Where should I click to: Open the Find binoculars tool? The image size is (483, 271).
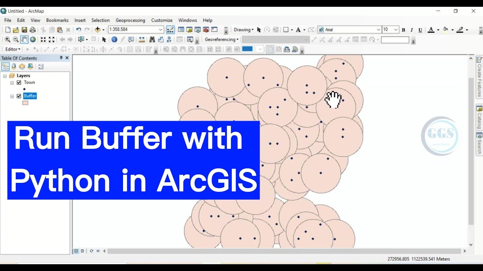(152, 40)
